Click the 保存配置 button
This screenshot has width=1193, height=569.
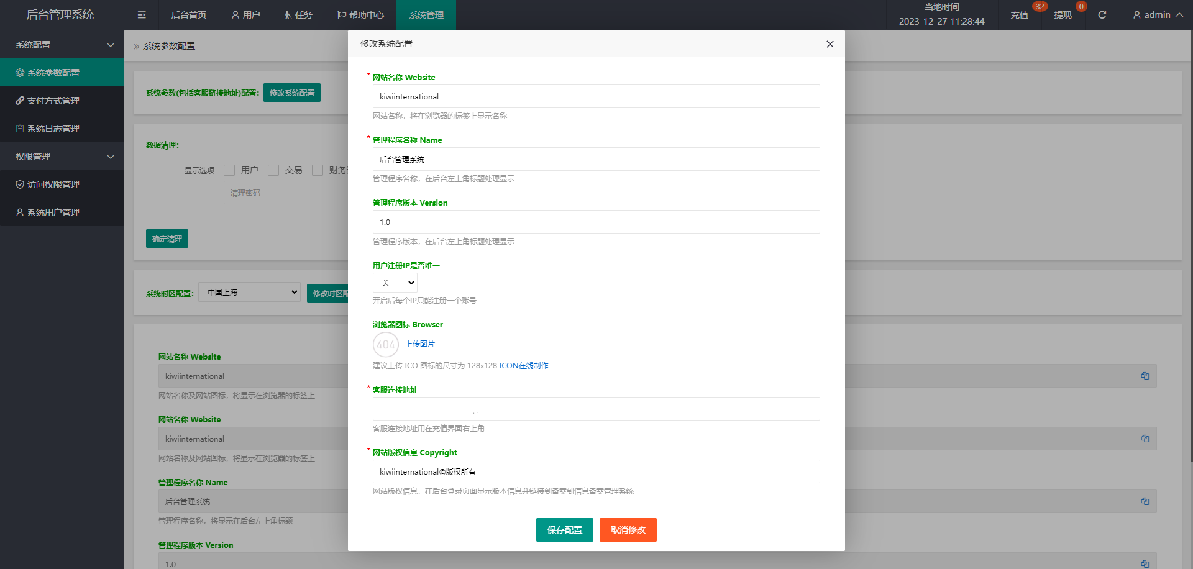[564, 530]
